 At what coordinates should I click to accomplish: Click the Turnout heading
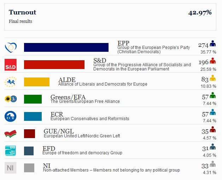point(22,12)
